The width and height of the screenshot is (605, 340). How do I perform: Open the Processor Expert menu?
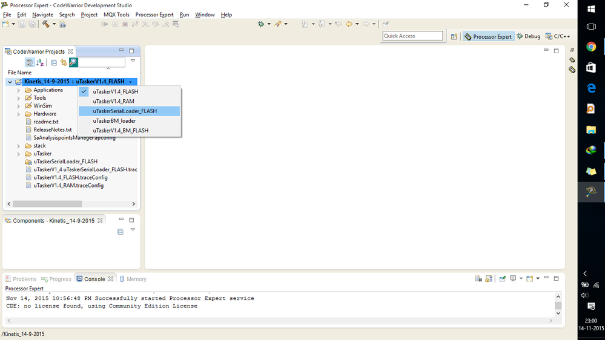pos(154,15)
